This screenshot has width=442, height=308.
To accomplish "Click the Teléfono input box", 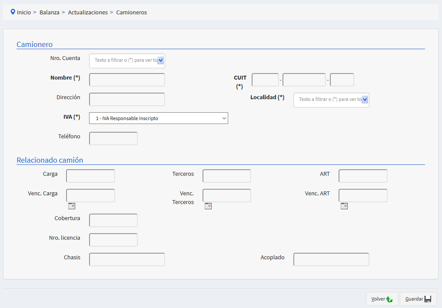I will coord(113,139).
